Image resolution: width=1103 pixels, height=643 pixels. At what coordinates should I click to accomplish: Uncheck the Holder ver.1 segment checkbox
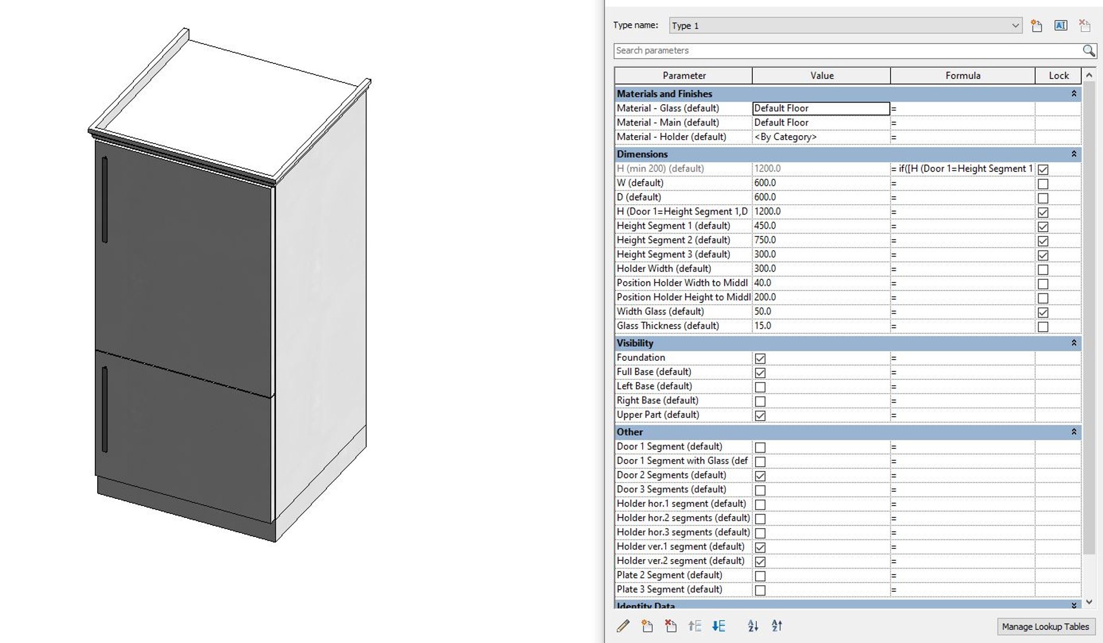click(x=760, y=547)
